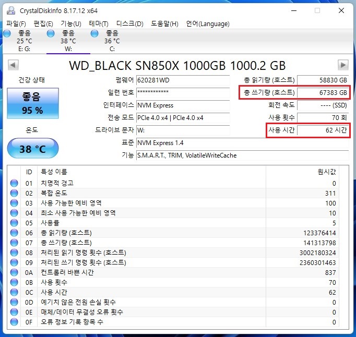Click status orb for 06 총 읽기량 (호스트)
This screenshot has height=337, width=356.
tap(14, 233)
